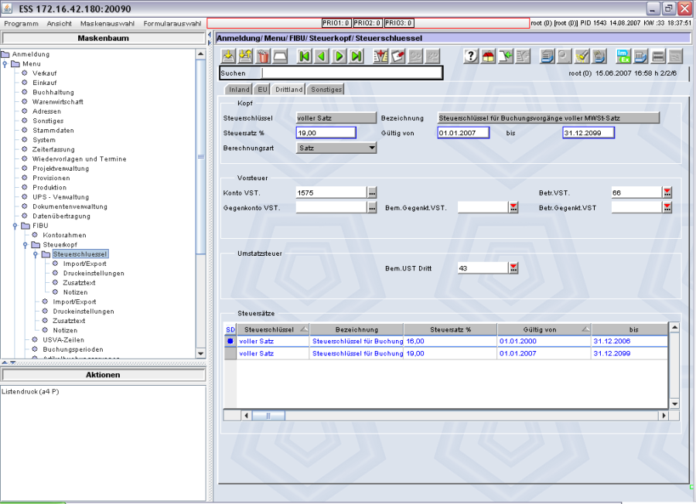Switch to the Inland tab
This screenshot has height=504, width=696.
239,89
